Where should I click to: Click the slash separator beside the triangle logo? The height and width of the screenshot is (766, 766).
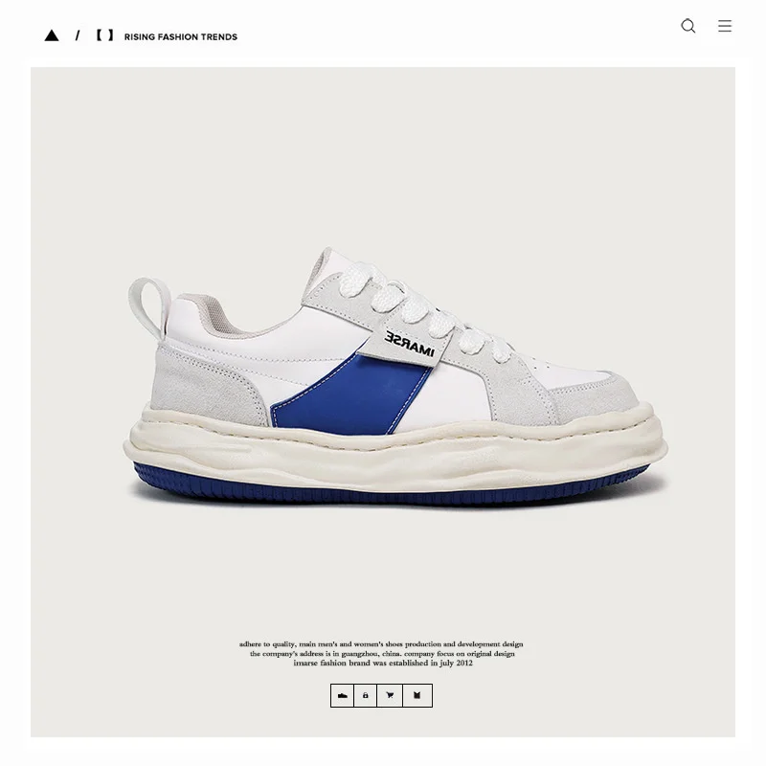pyautogui.click(x=78, y=35)
